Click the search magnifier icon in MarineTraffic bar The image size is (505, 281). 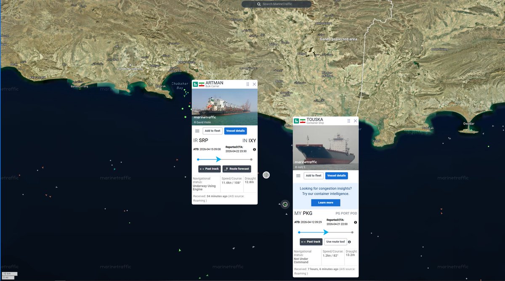tap(259, 4)
